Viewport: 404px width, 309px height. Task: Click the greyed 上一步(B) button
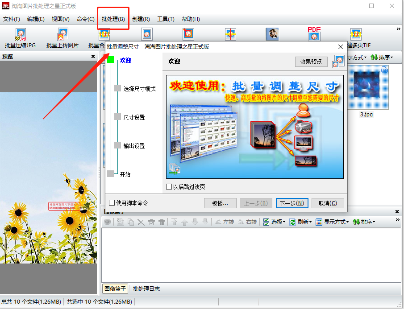tap(256, 203)
